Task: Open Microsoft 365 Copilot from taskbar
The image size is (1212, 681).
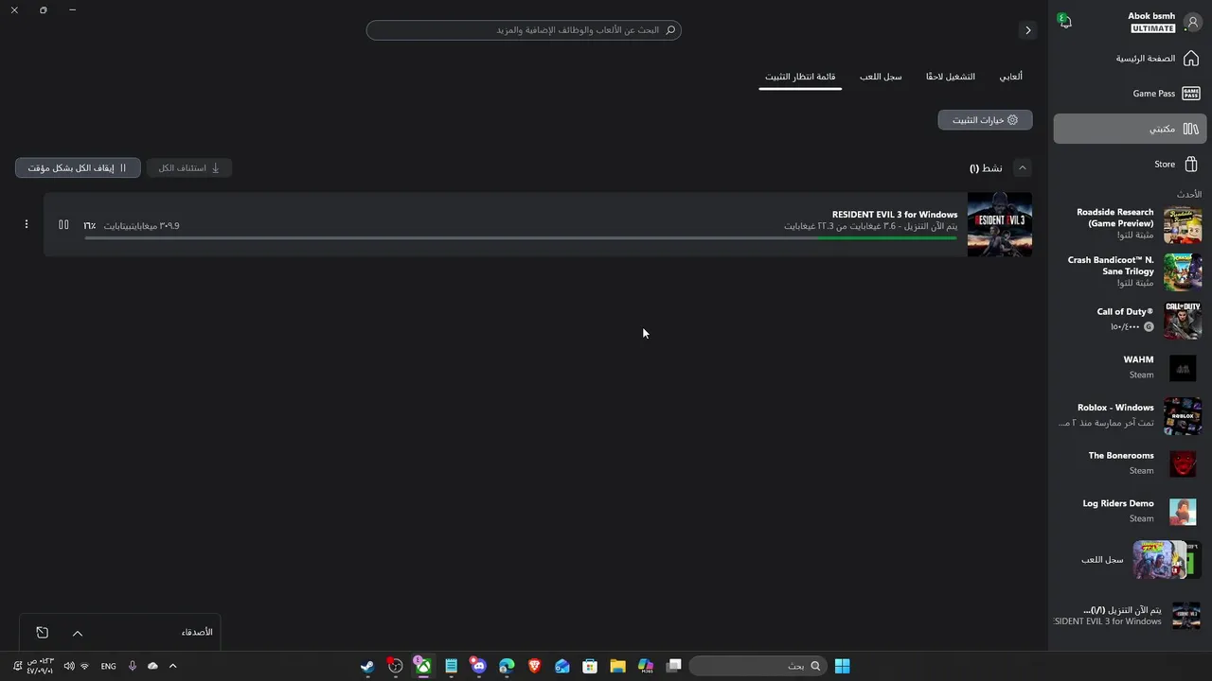Action: point(646,666)
